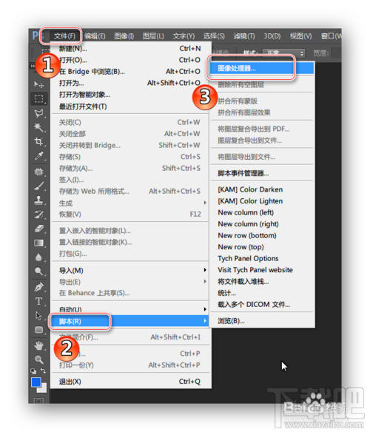This screenshot has width=370, height=432.
Task: Open the 选择(S) menu
Action: coord(214,36)
